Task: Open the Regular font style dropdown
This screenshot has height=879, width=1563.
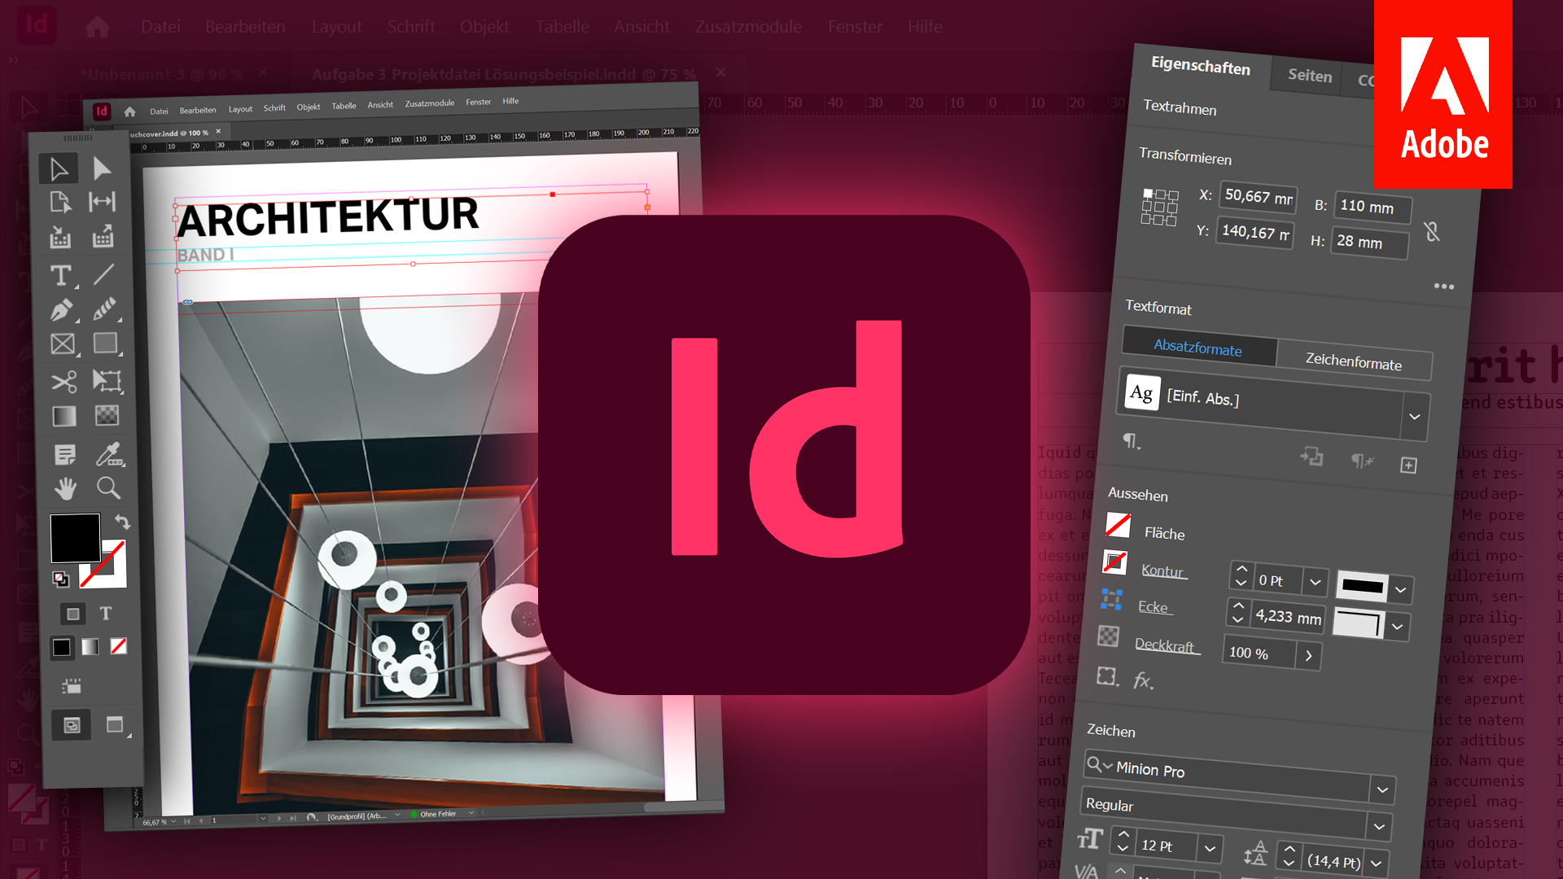Action: [1379, 827]
